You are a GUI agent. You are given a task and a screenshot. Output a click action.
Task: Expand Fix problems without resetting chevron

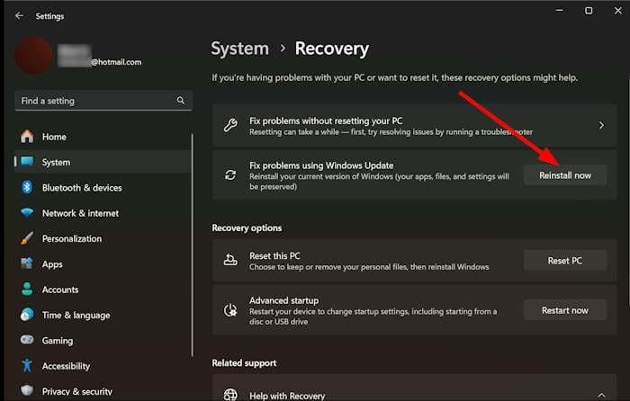[601, 125]
